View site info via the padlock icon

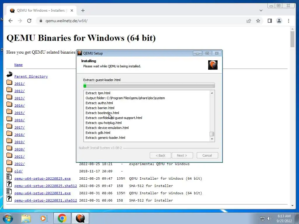coord(41,21)
